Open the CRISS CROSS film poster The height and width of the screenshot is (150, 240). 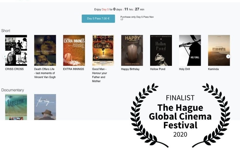click(x=16, y=51)
